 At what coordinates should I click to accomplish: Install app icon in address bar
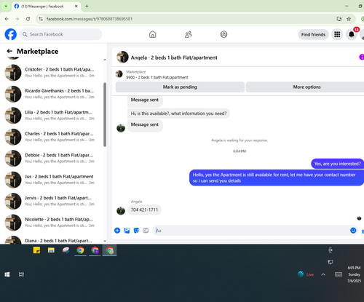pyautogui.click(x=339, y=19)
